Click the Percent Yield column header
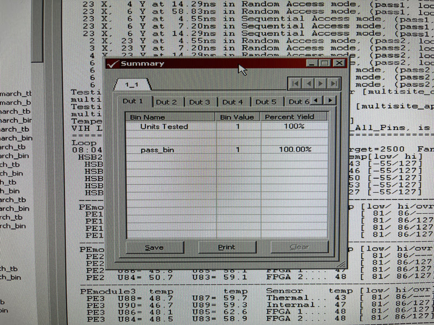 click(x=289, y=116)
